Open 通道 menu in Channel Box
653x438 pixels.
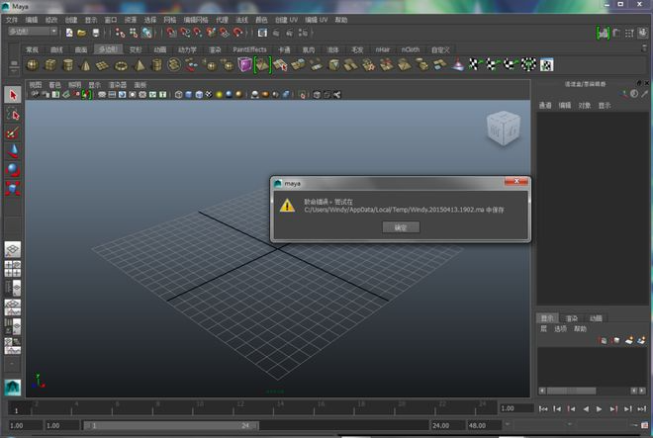pyautogui.click(x=545, y=106)
